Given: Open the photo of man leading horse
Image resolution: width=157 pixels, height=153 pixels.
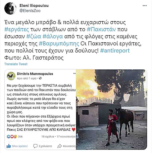Looking at the screenshot, I should 112,109.
